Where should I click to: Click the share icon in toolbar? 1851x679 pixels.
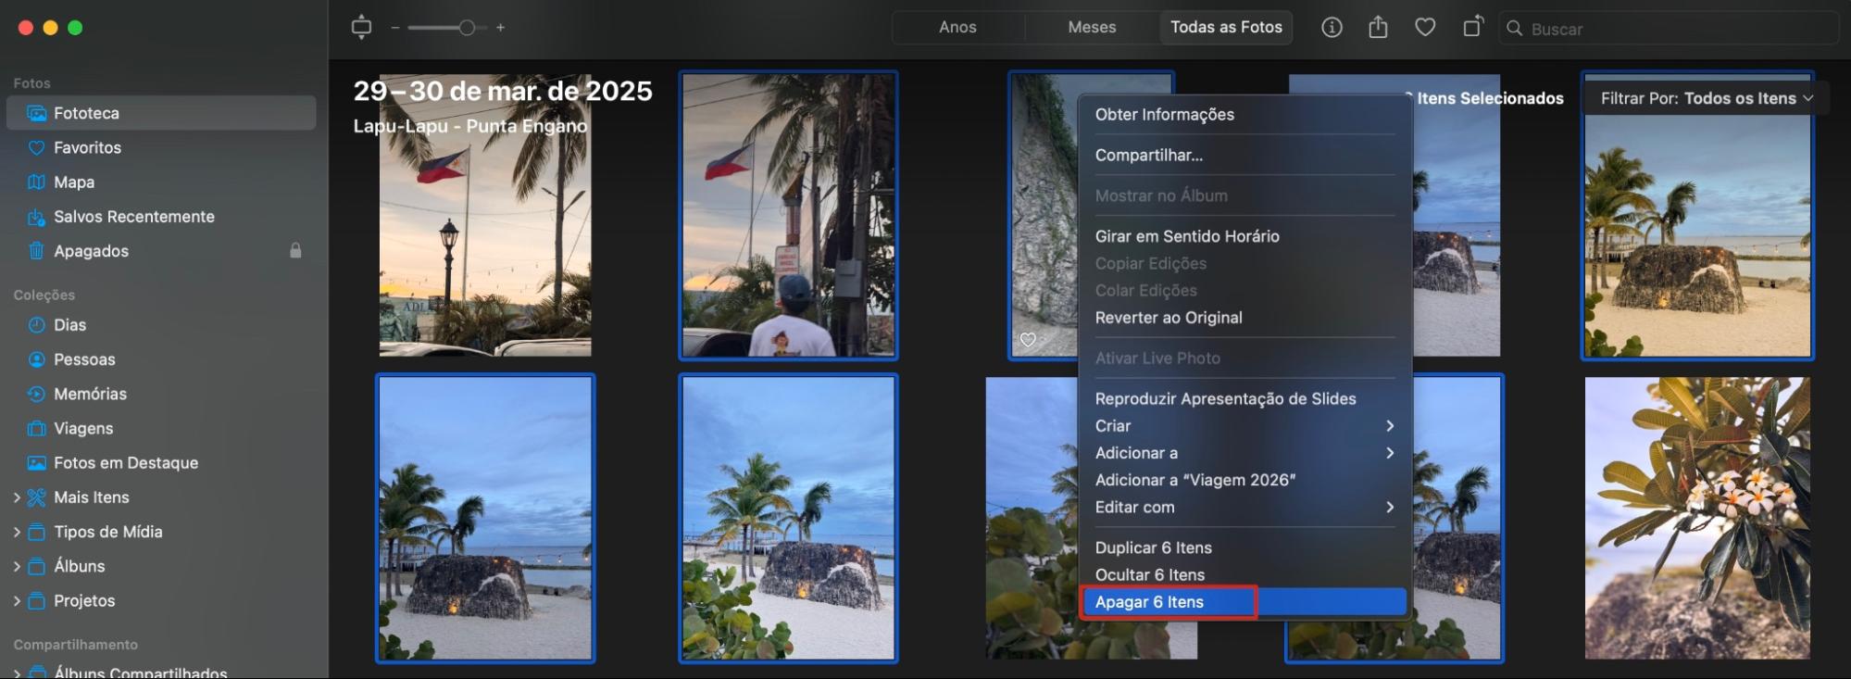pyautogui.click(x=1378, y=27)
